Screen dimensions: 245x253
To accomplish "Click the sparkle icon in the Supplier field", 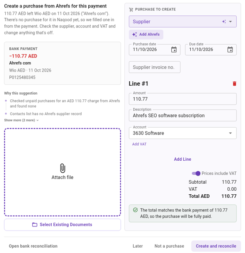I will pyautogui.click(x=224, y=22).
